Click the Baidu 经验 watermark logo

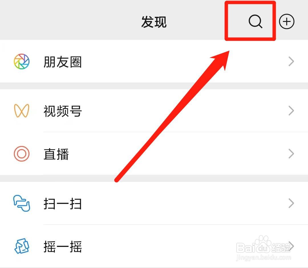coord(263,245)
